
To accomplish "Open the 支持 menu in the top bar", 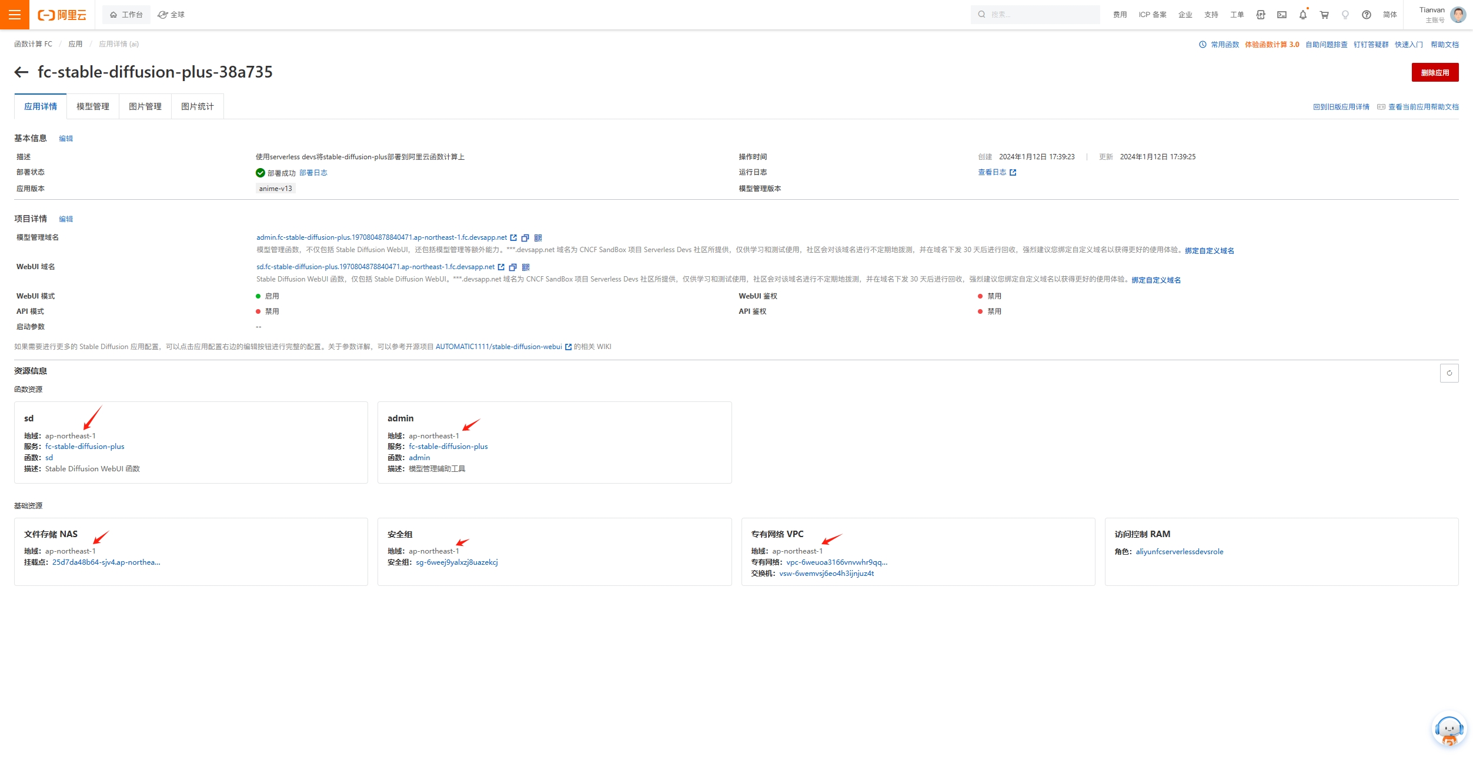I will tap(1211, 15).
